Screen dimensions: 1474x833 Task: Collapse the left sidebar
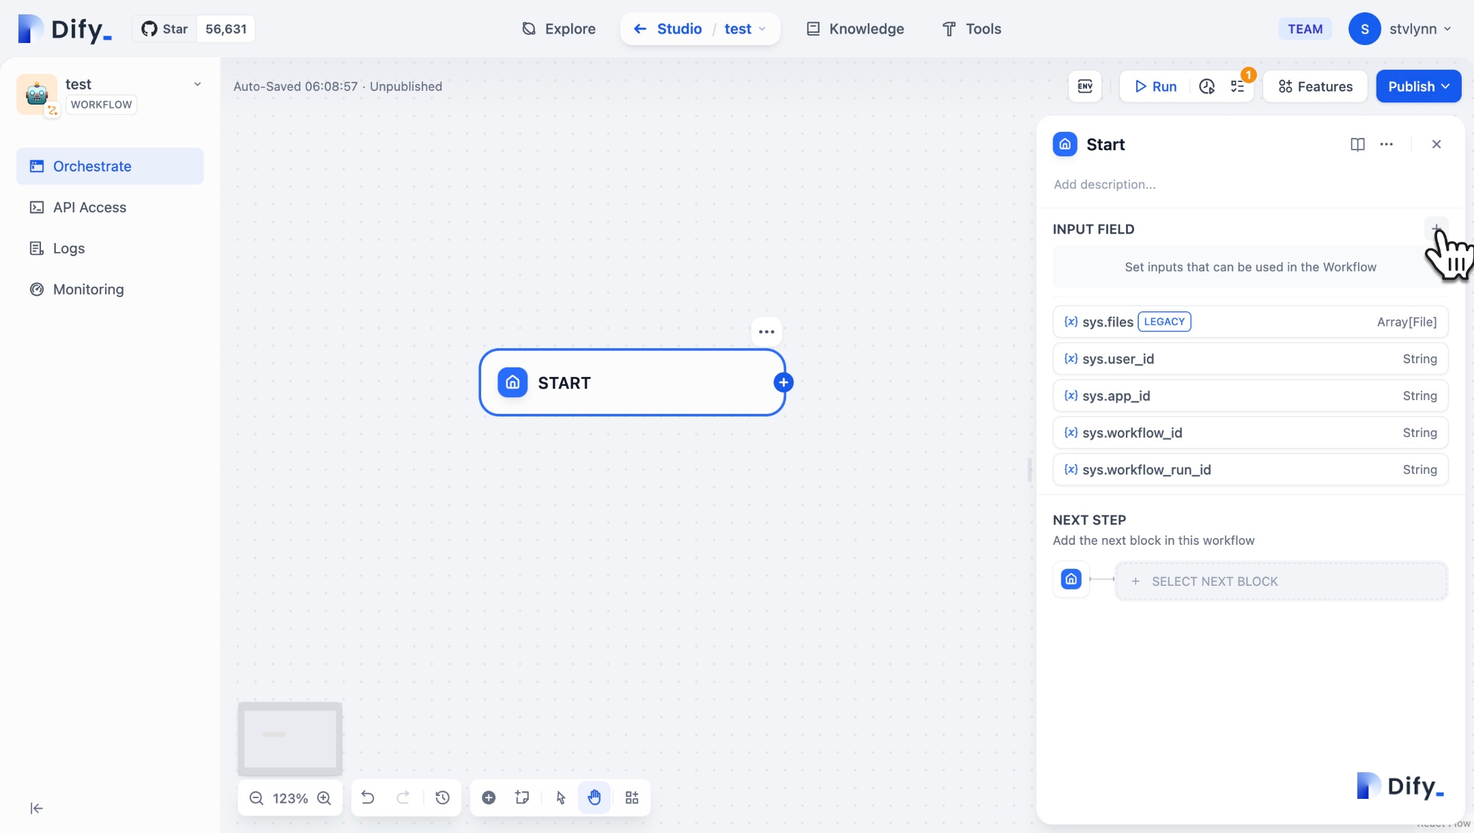37,808
